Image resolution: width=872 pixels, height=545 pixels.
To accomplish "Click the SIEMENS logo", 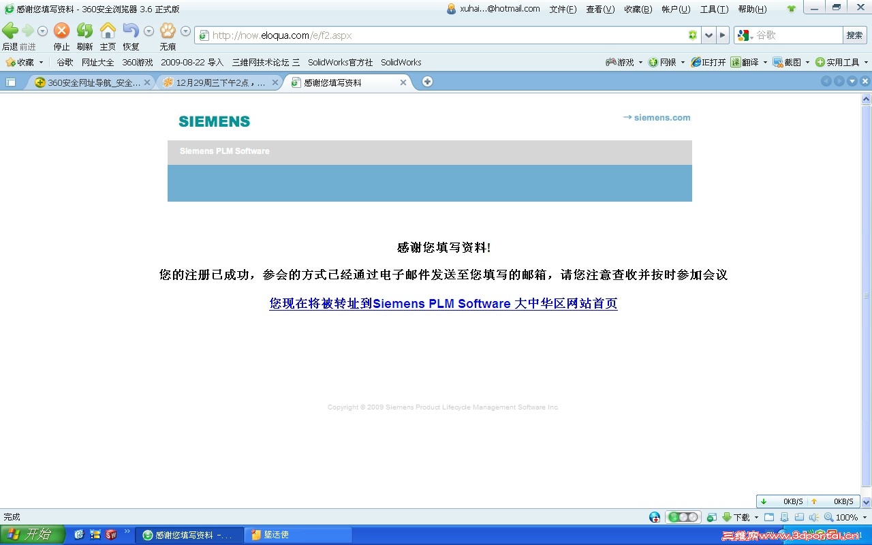I will coord(215,121).
